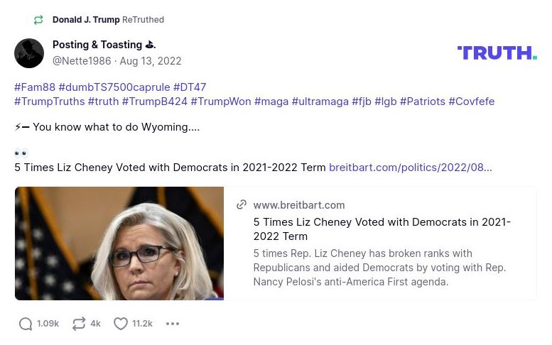Click the ReTruth arrows icon below post
Screen dimensions: 552x345
tap(79, 324)
